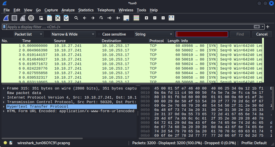
Task: Expand Internet Protocol Version 4 node
Action: click(x=4, y=97)
